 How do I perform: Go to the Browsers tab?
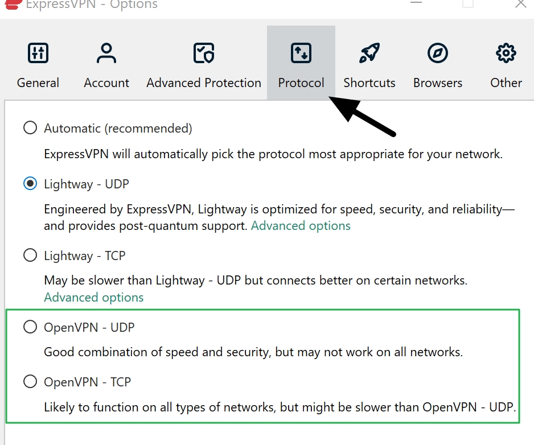tap(437, 83)
